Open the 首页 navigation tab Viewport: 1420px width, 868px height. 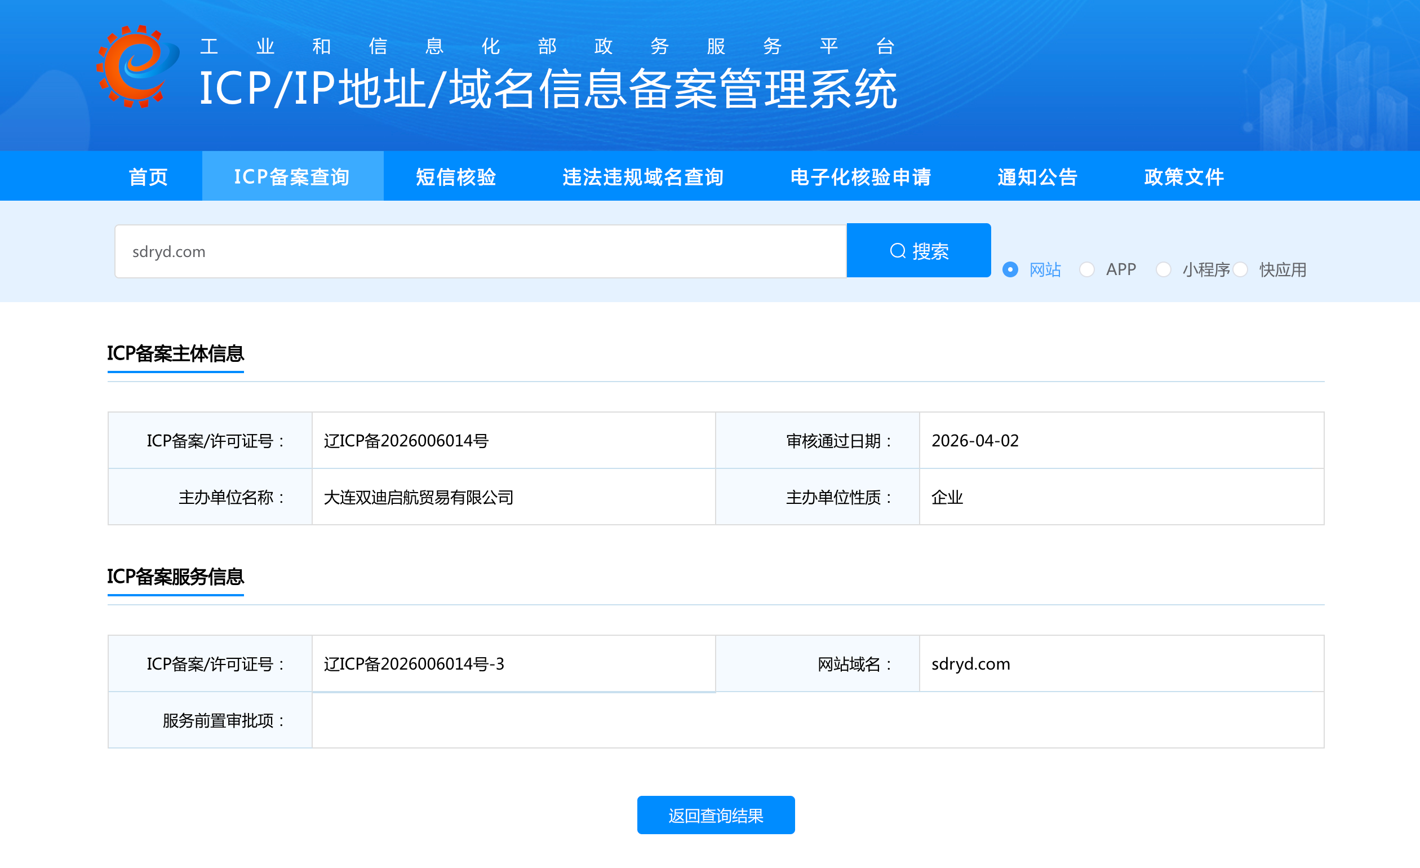coord(148,176)
